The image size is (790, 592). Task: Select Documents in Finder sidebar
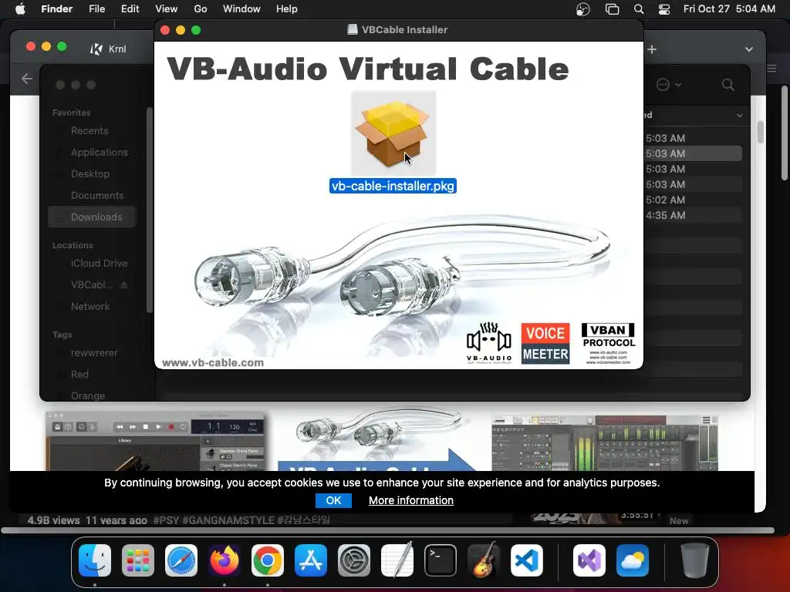pyautogui.click(x=97, y=195)
